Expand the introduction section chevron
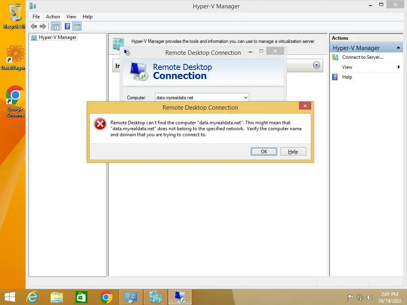Image resolution: width=407 pixels, height=305 pixels. (316, 65)
